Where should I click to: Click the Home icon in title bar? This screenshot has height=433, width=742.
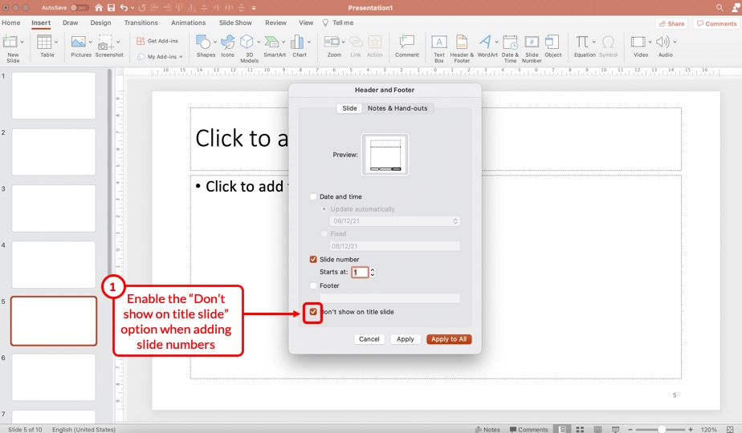click(x=99, y=7)
